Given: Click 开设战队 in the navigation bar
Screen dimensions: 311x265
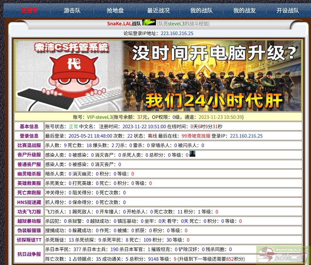Looking at the screenshot, I should [x=287, y=11].
